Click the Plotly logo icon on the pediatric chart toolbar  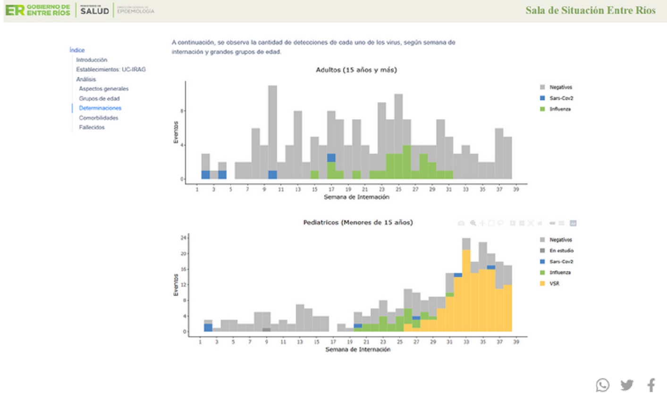[x=573, y=223]
